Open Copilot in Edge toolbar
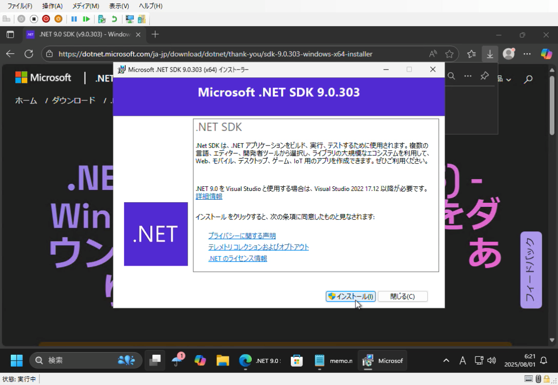 click(546, 54)
